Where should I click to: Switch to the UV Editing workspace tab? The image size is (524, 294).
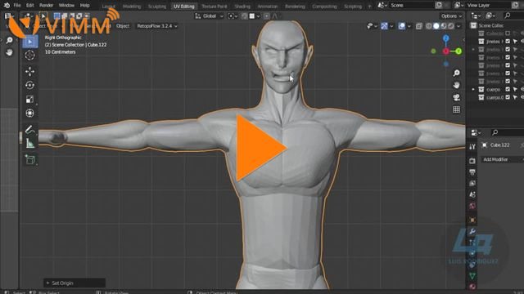pyautogui.click(x=183, y=7)
